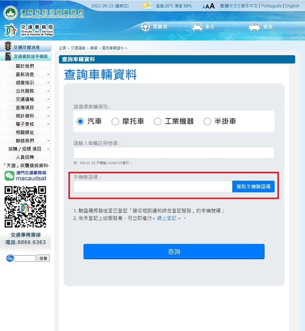Click the steering wheel 駕駛者 icon

point(146,27)
